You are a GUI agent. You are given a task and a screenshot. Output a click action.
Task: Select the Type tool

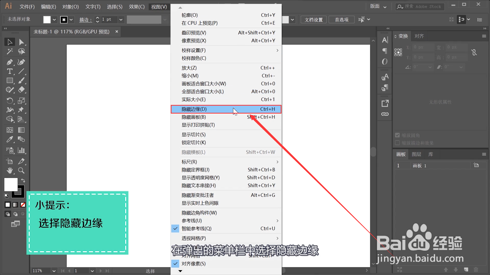pos(9,72)
